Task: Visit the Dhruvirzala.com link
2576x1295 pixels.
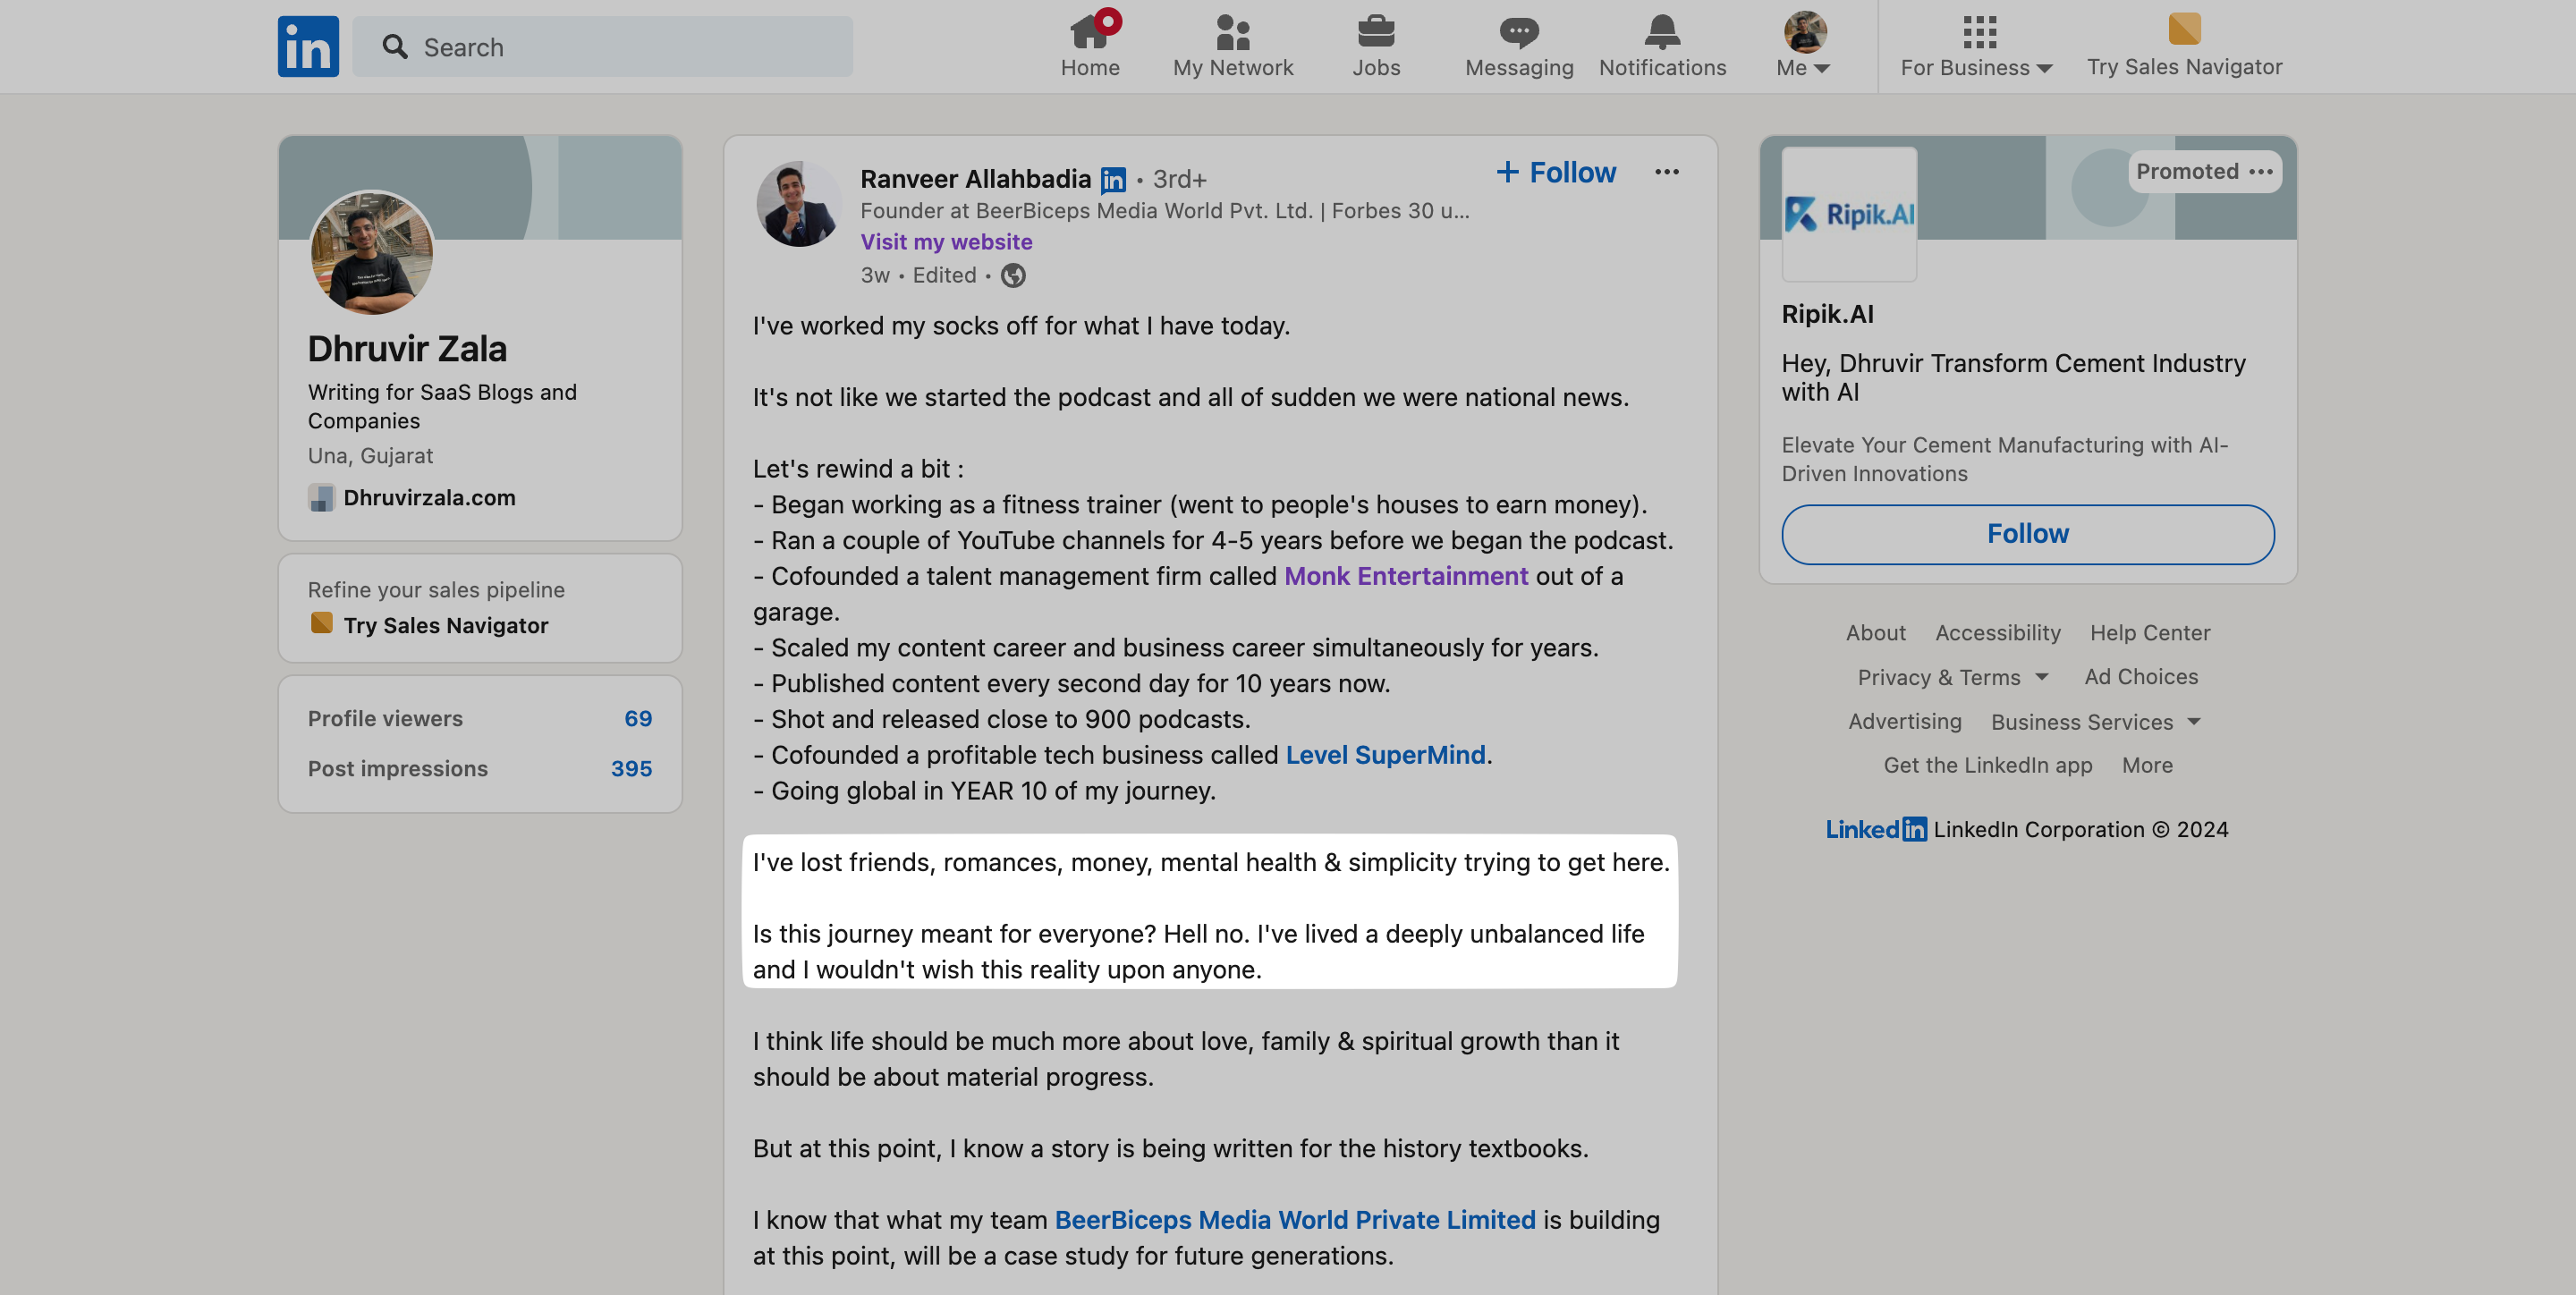Action: pyautogui.click(x=429, y=497)
